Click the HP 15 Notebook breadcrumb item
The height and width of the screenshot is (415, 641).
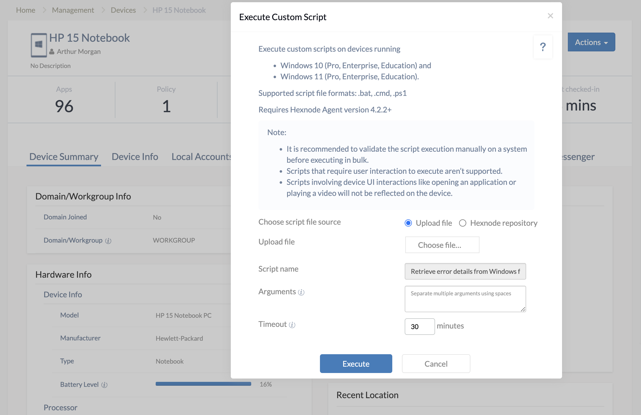click(x=179, y=10)
